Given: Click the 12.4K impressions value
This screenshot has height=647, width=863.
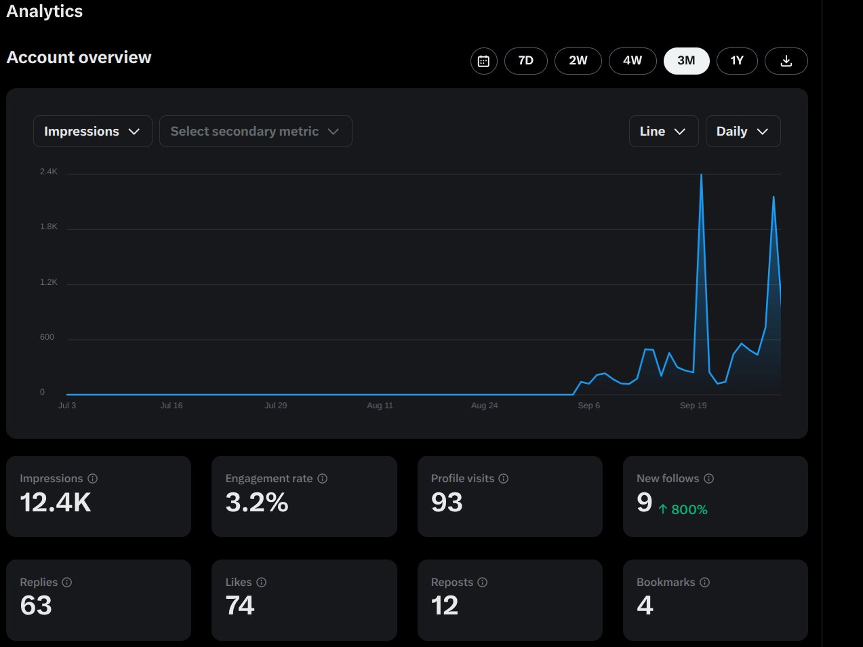Looking at the screenshot, I should click(56, 503).
